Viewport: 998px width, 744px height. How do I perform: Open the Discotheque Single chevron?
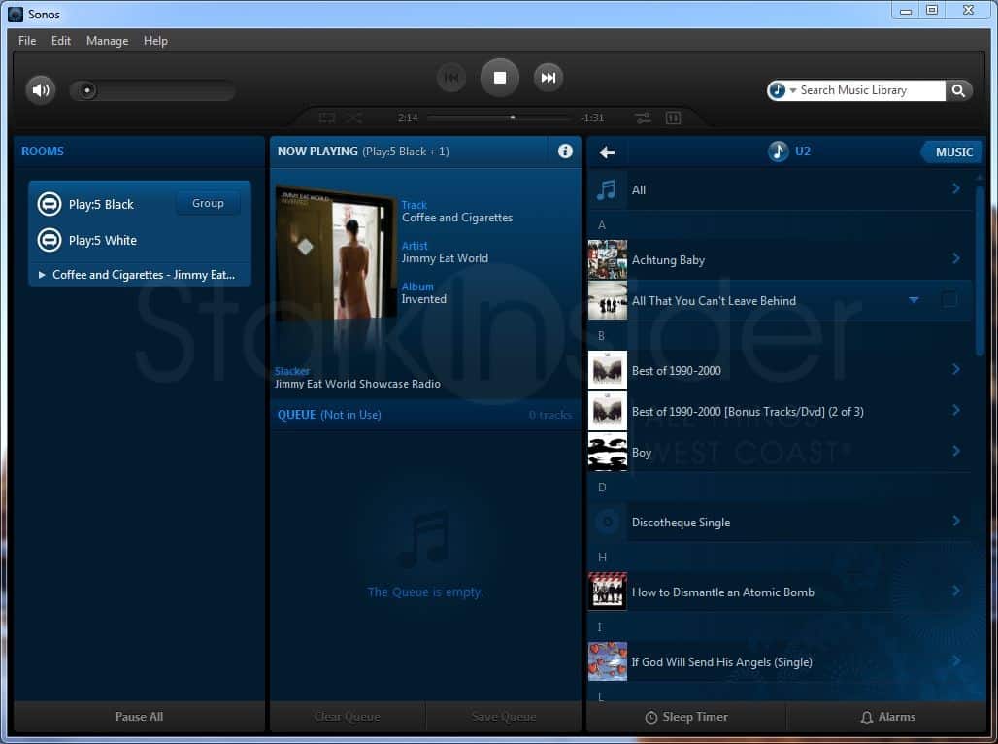[x=956, y=521]
